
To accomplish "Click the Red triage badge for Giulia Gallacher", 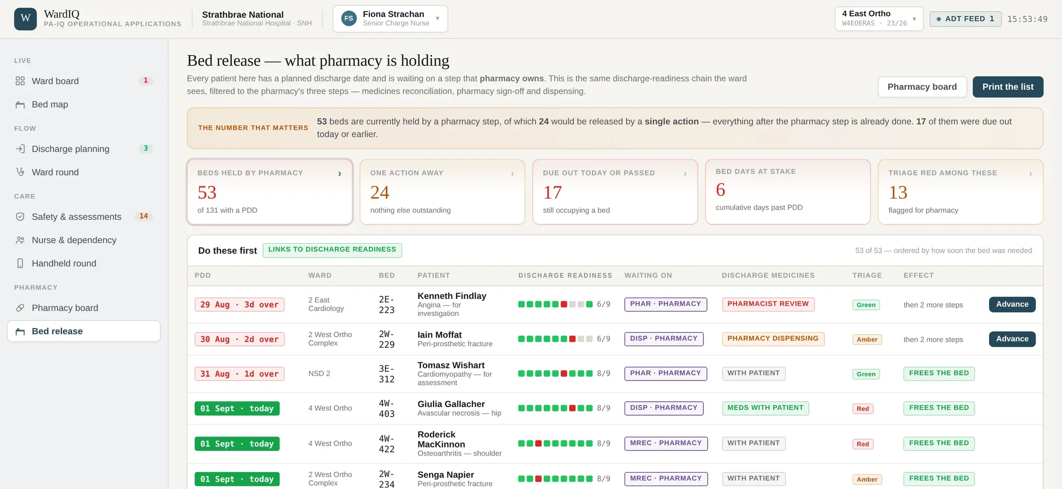I will 863,409.
